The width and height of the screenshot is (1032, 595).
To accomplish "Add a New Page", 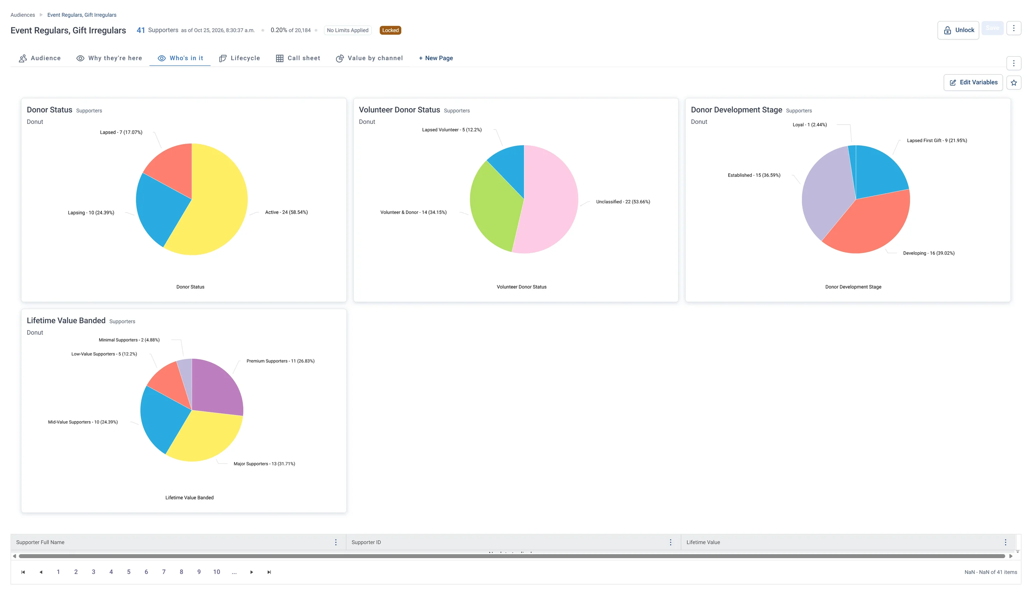I will (436, 58).
